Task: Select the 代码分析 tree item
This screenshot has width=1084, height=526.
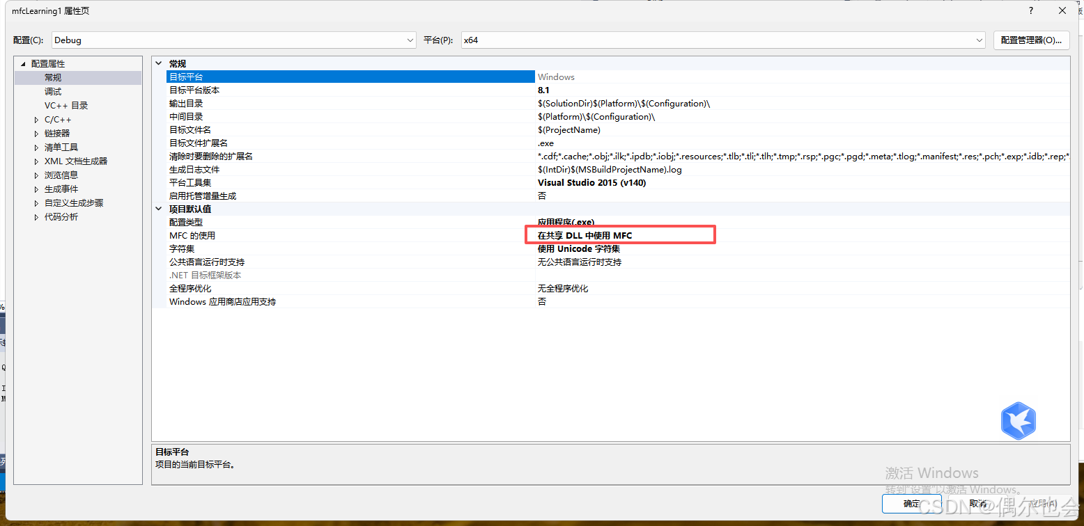Action: (x=61, y=217)
